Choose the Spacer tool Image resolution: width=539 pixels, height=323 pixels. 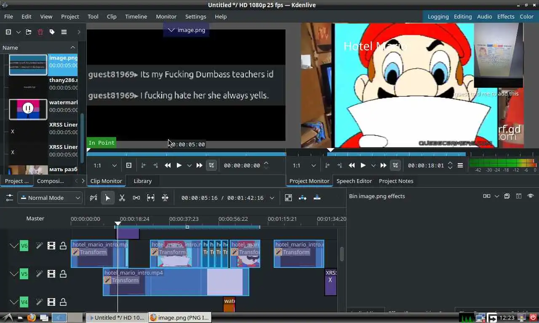pyautogui.click(x=136, y=198)
